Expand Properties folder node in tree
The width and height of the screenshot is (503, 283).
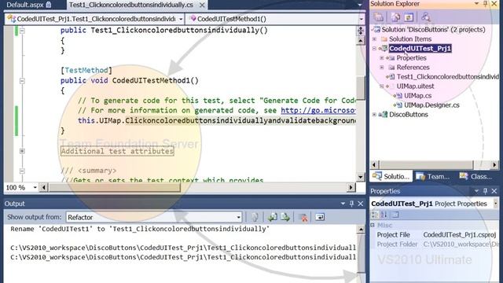click(382, 58)
